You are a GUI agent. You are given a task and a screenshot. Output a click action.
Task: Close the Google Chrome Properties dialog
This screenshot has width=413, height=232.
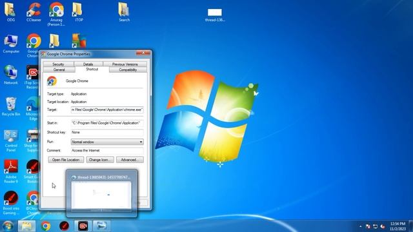[x=143, y=53]
